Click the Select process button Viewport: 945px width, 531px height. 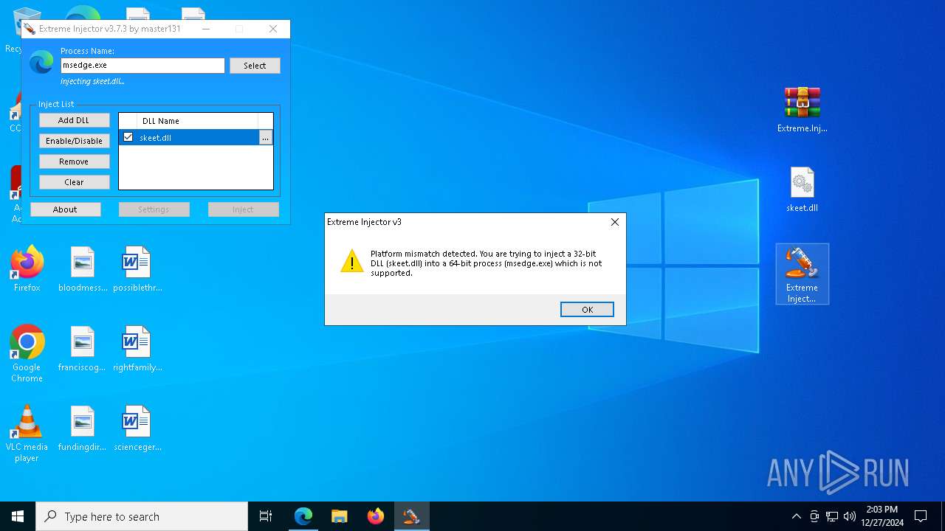pyautogui.click(x=255, y=66)
